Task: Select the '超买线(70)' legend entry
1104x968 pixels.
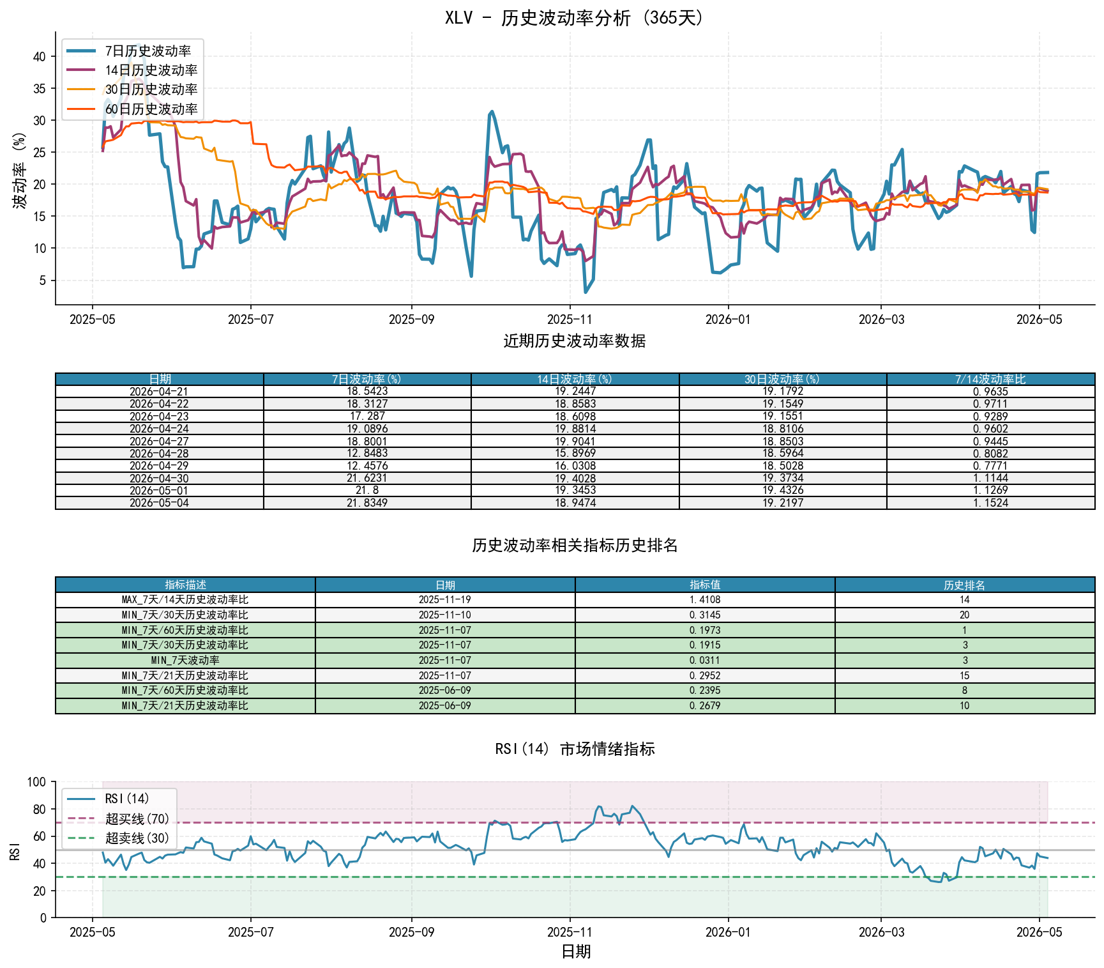Action: pos(119,818)
